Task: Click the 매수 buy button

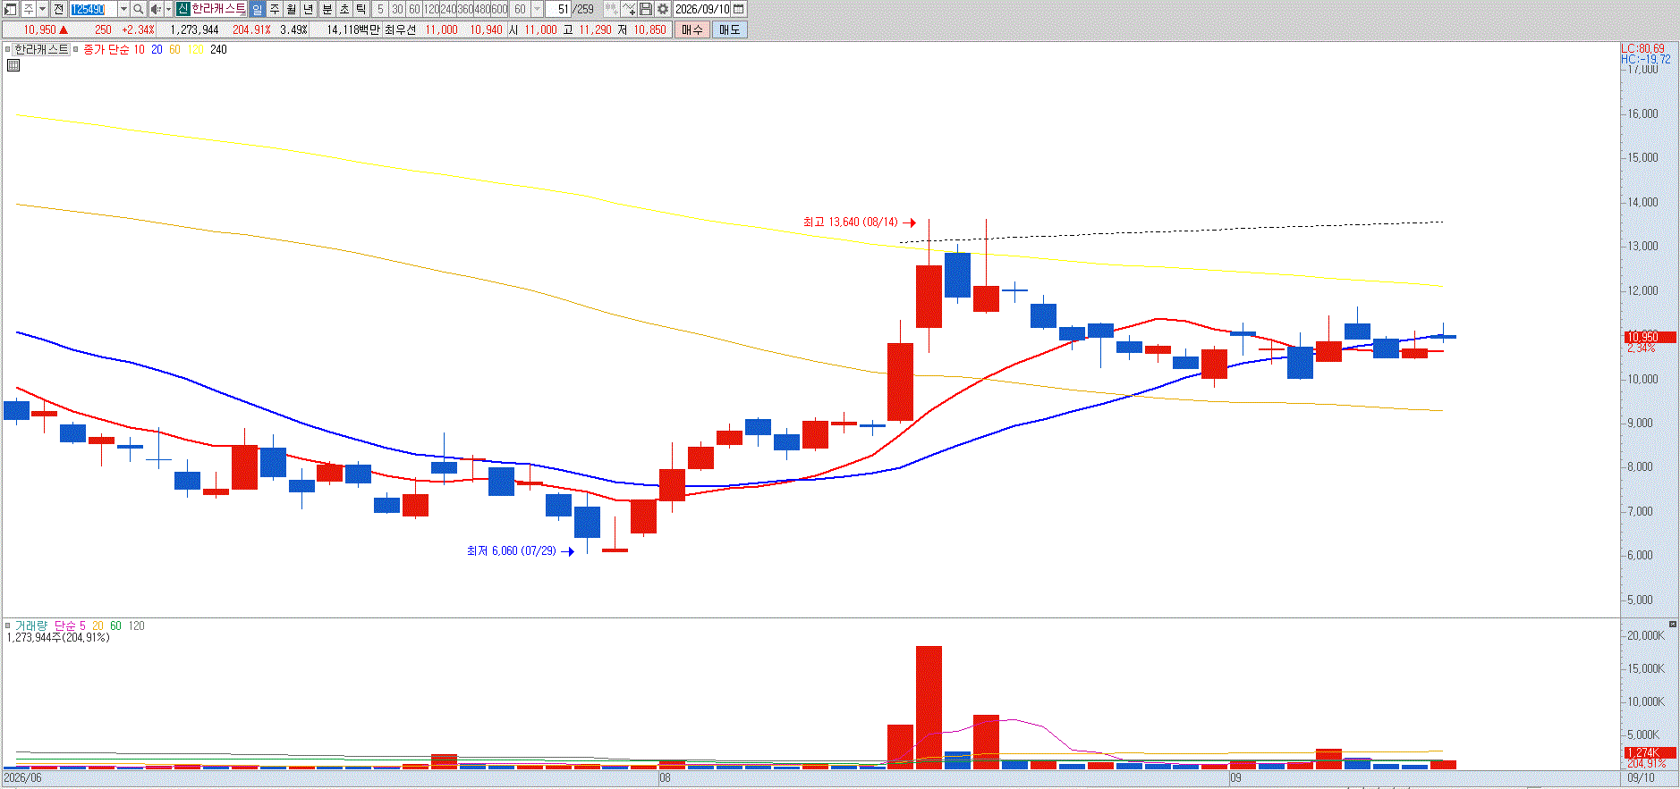Action: [692, 29]
